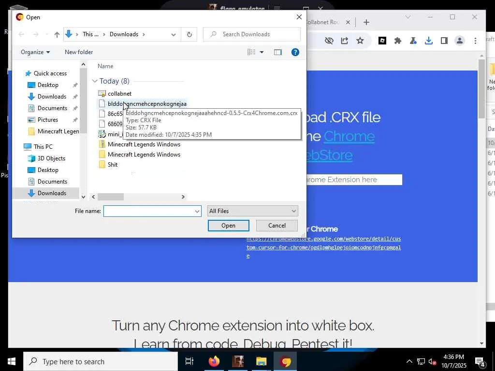
Task: Select 3D Objects under This PC
Action: [51, 158]
